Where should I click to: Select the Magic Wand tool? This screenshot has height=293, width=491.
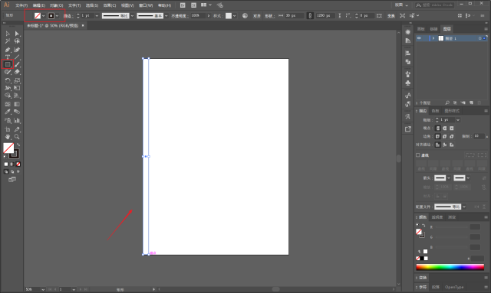(x=8, y=41)
